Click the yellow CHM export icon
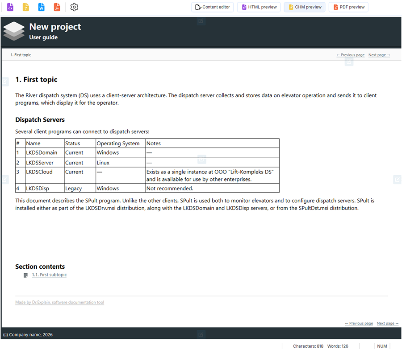 [25, 7]
